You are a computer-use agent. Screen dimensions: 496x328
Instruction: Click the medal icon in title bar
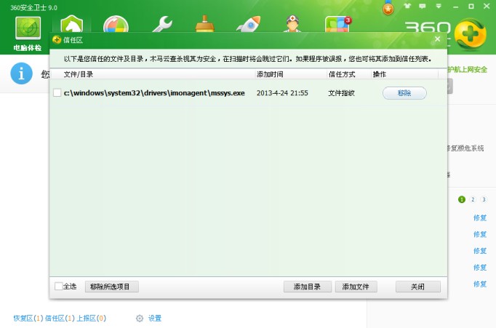pyautogui.click(x=388, y=9)
